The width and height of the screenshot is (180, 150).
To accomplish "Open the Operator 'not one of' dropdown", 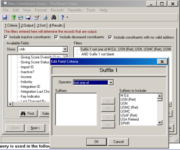I will pos(111,82).
